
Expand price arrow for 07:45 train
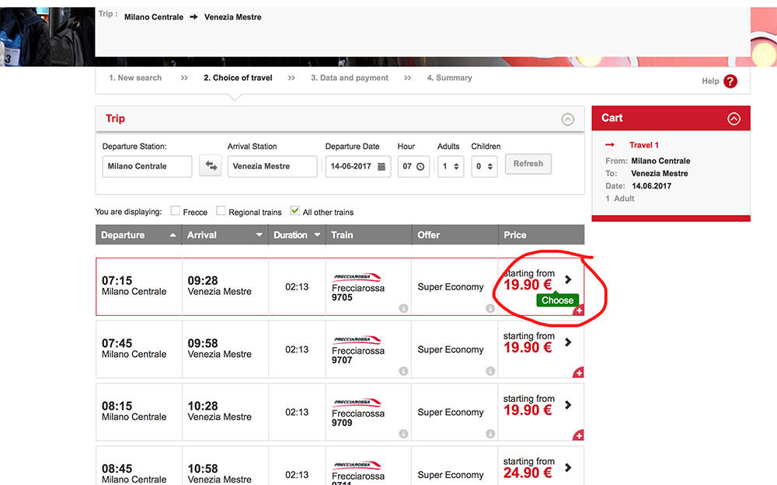[x=569, y=342]
